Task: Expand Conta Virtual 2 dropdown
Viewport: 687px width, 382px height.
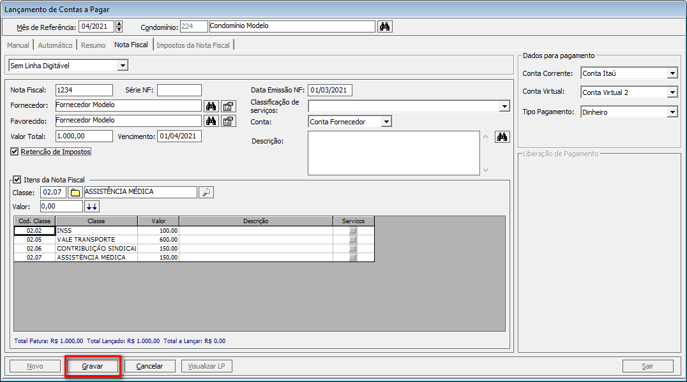Action: pos(672,92)
